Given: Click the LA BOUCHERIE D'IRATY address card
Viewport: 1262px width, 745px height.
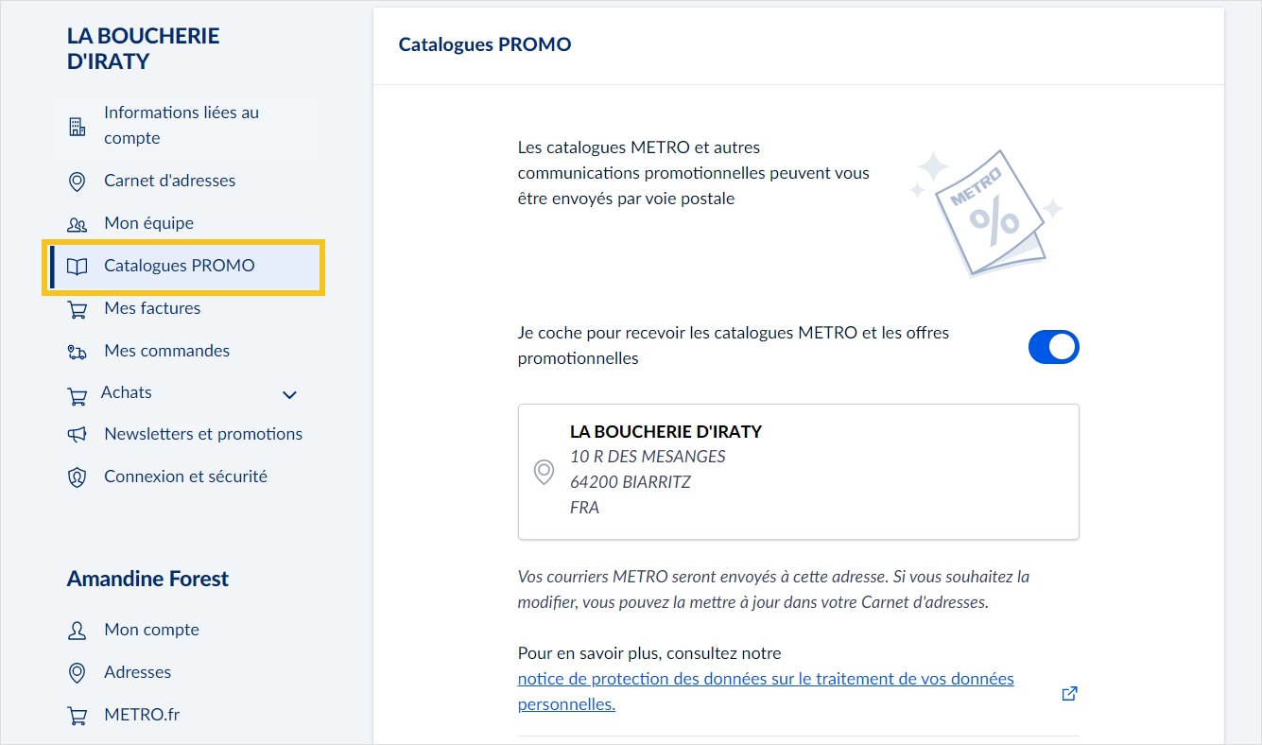Looking at the screenshot, I should pyautogui.click(x=798, y=471).
